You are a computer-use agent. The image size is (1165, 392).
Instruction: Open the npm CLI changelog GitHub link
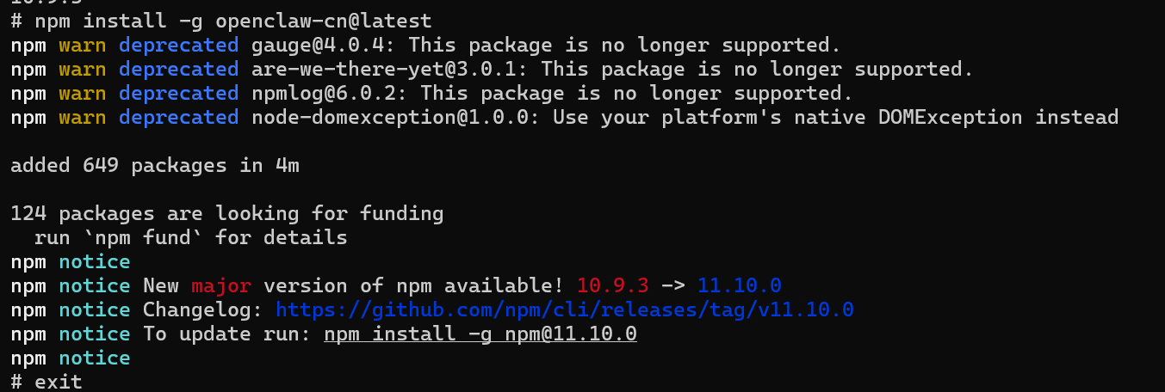point(564,309)
